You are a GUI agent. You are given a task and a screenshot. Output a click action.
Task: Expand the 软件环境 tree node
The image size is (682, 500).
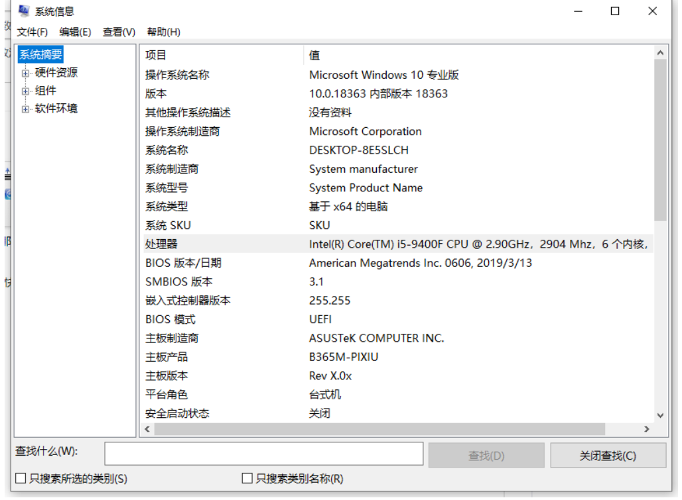(26, 109)
